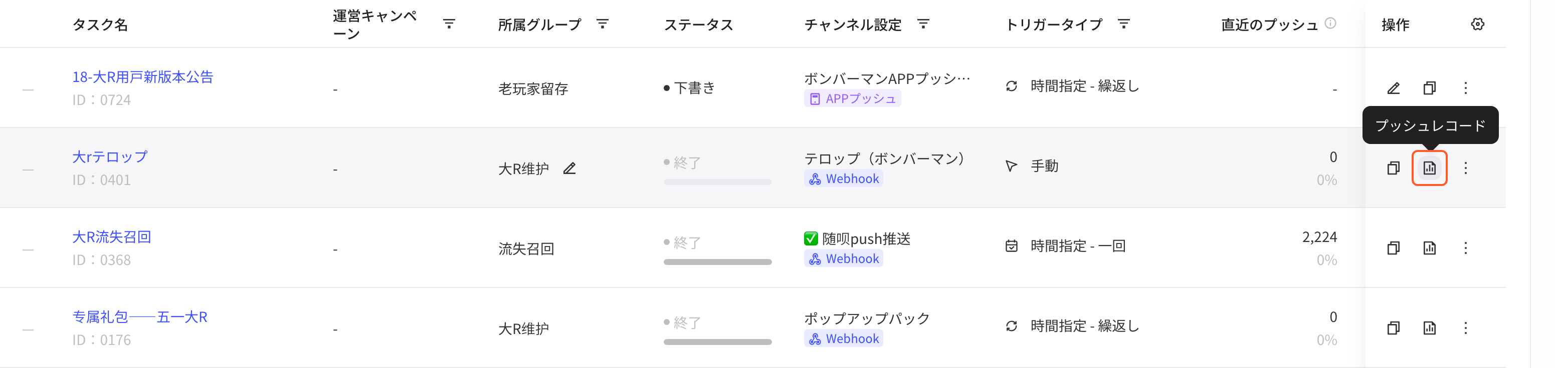The height and width of the screenshot is (368, 1555).
Task: Click the 大R流失召回 progress bar
Action: tap(717, 262)
